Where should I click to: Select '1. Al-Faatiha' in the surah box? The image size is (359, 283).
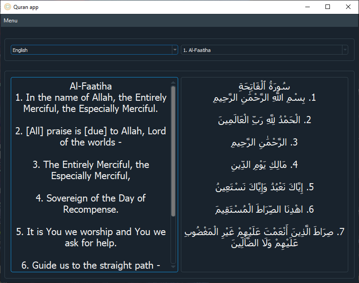[x=196, y=50]
